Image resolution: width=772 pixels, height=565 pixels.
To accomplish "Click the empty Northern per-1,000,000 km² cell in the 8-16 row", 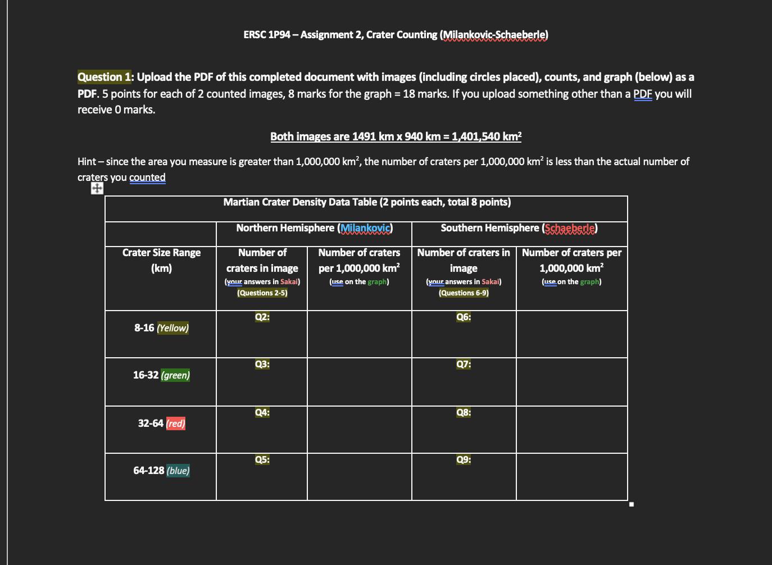I will click(x=360, y=334).
